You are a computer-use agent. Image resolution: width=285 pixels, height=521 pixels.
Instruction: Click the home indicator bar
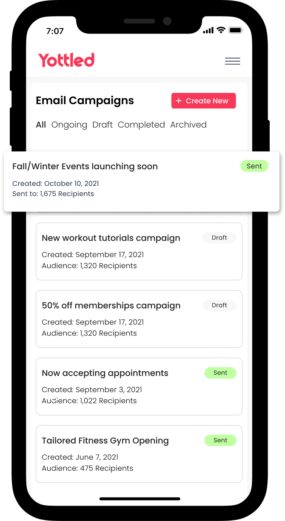pos(140,498)
